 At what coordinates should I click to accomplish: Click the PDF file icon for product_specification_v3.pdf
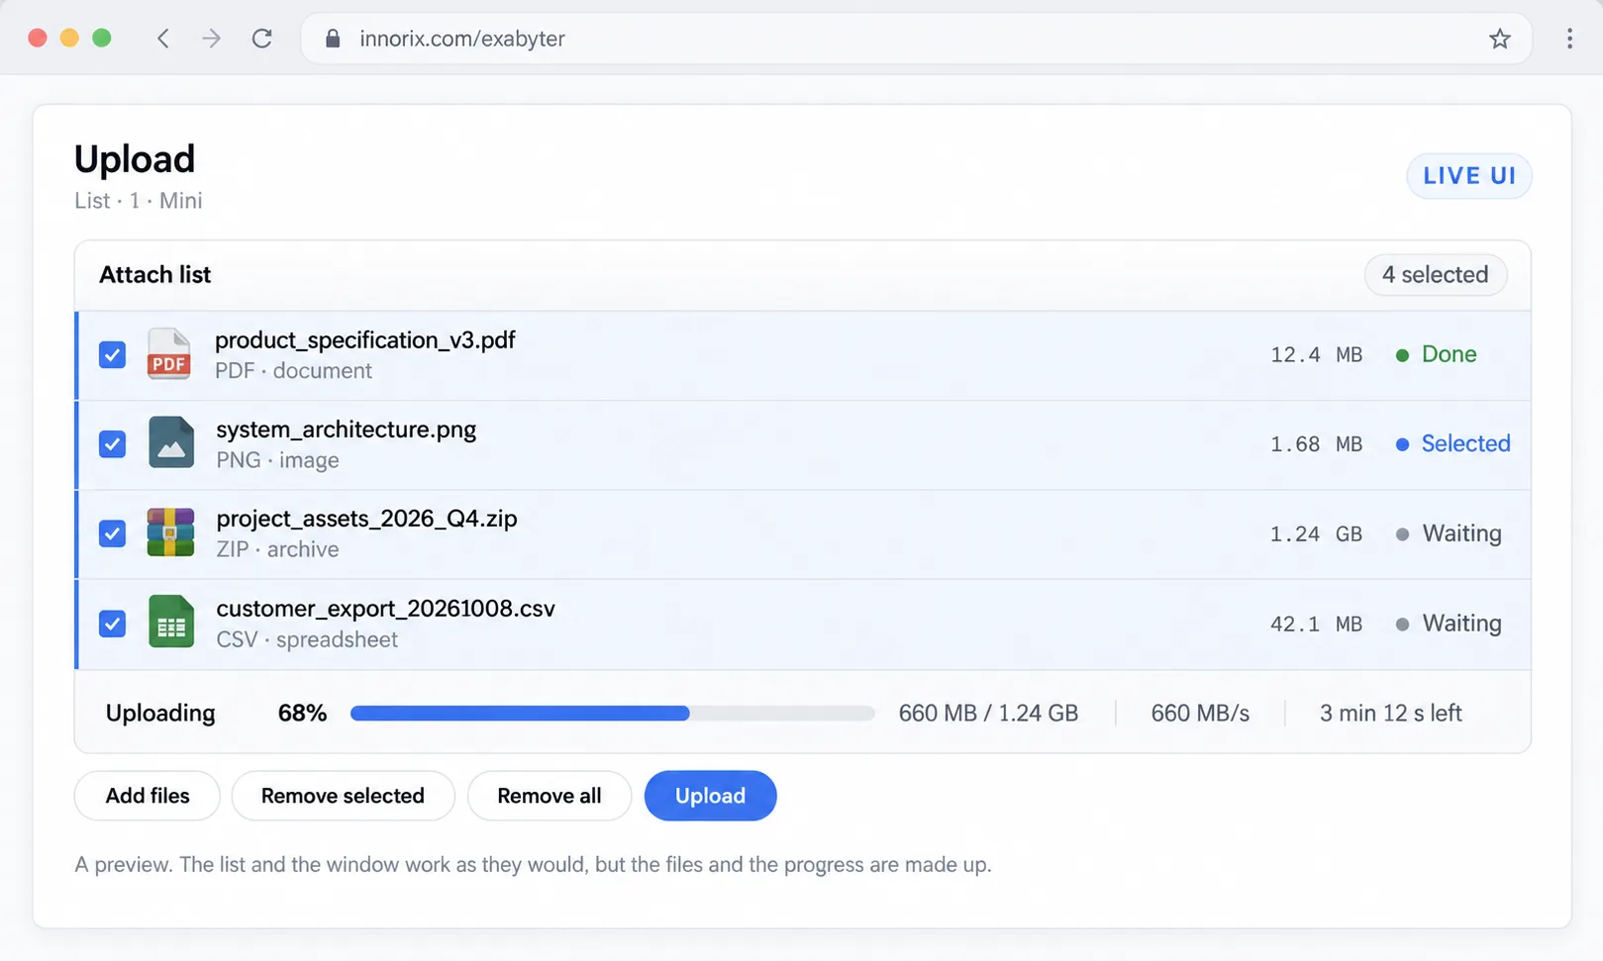pos(169,354)
